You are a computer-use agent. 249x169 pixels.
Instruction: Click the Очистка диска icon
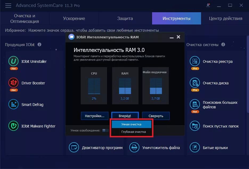tap(195, 83)
